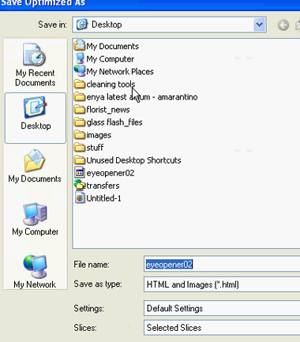Image resolution: width=300 pixels, height=342 pixels.
Task: Select 'stuff' folder name
Action: click(x=95, y=148)
